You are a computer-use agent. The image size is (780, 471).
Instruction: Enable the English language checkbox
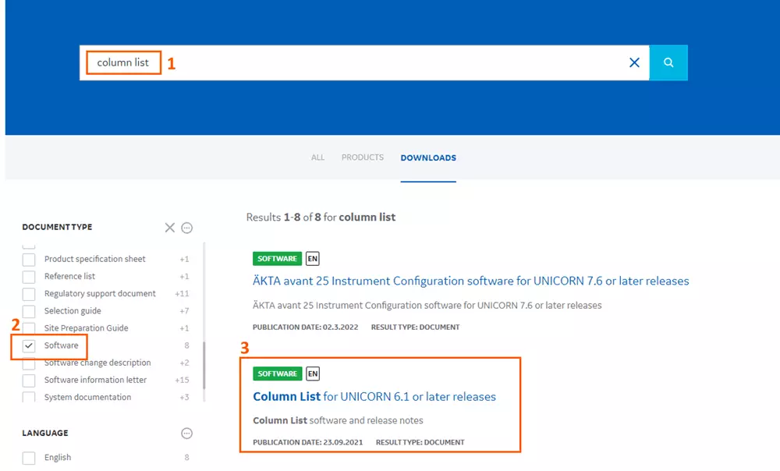click(29, 458)
